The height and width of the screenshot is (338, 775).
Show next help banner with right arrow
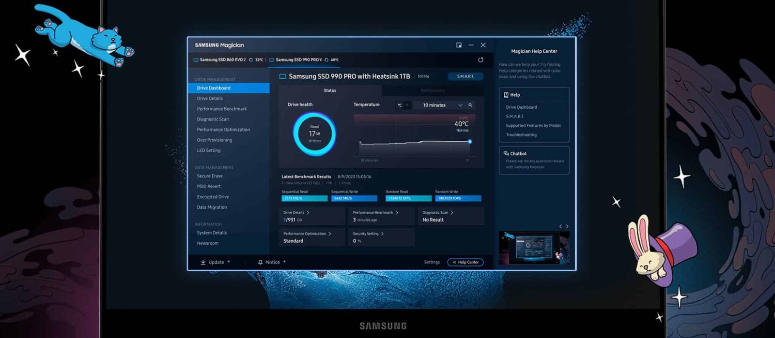coord(567,226)
